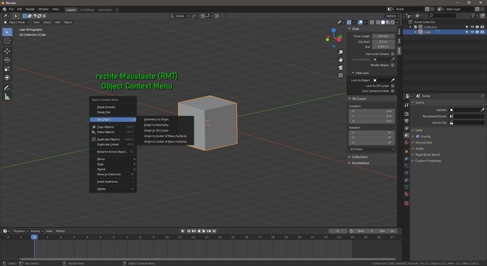This screenshot has width=487, height=266.
Task: Click the Focal Length 50 mm field
Action: pyautogui.click(x=383, y=36)
